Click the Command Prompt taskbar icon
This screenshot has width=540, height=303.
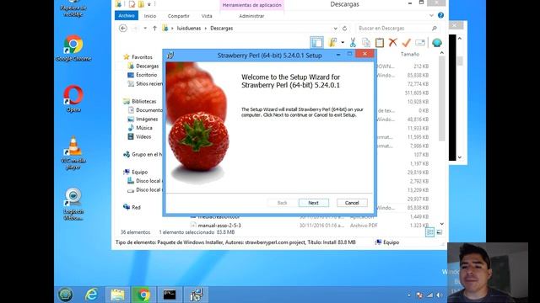[x=170, y=295]
